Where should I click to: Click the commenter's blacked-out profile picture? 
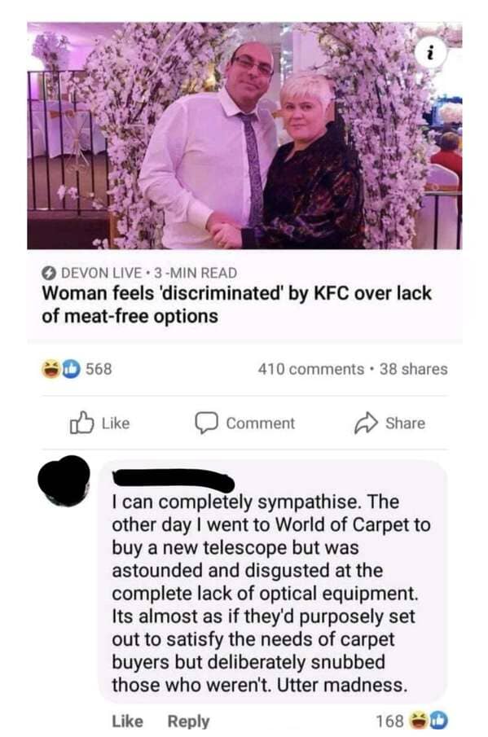click(x=64, y=480)
